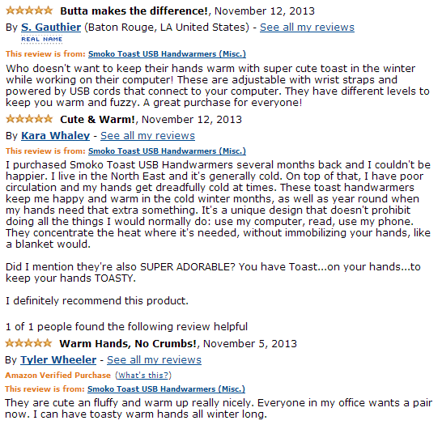
Task: See all reviews by S. Gauthier
Action: pyautogui.click(x=307, y=28)
